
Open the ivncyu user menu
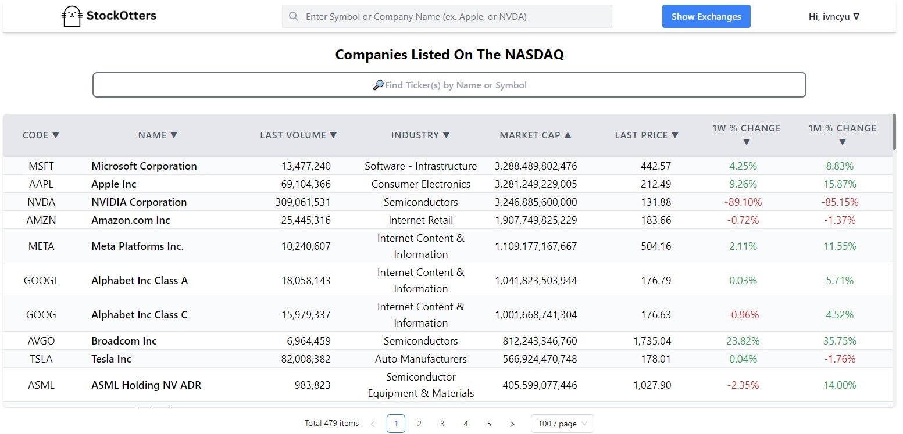click(834, 17)
